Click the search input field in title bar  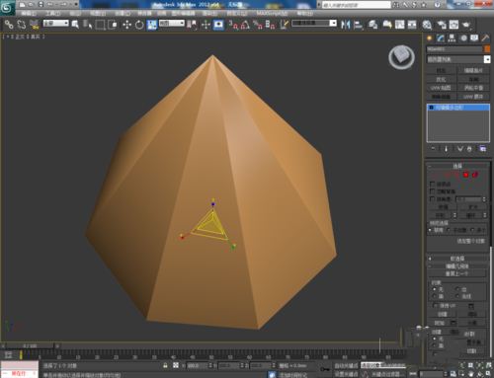click(x=356, y=5)
